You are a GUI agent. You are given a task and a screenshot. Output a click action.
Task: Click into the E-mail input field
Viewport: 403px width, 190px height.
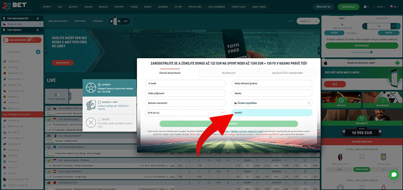(185, 84)
